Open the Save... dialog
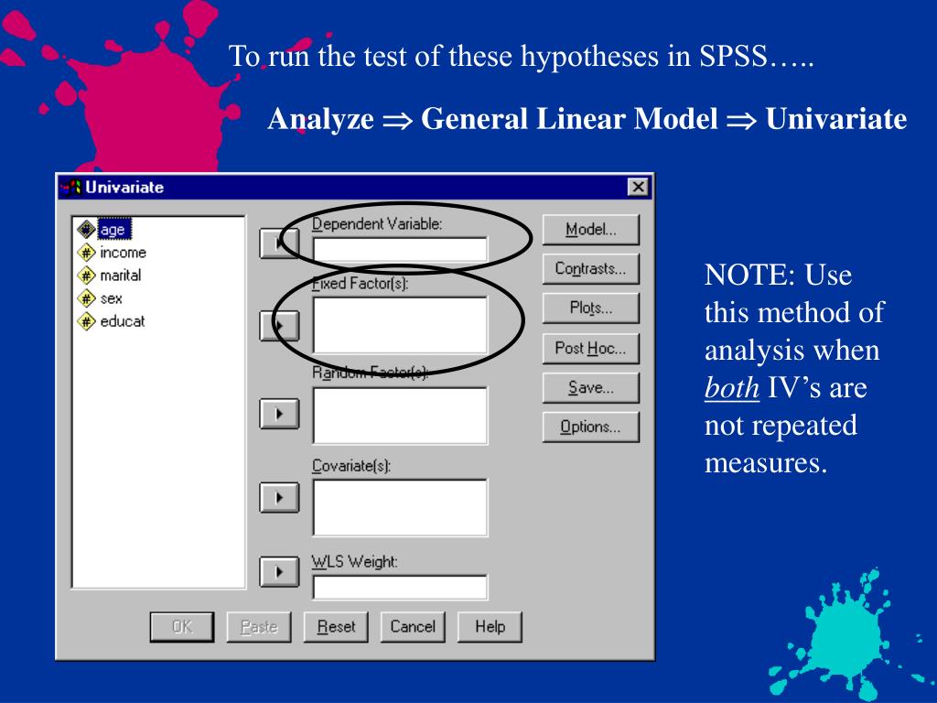Image resolution: width=937 pixels, height=703 pixels. click(x=591, y=387)
